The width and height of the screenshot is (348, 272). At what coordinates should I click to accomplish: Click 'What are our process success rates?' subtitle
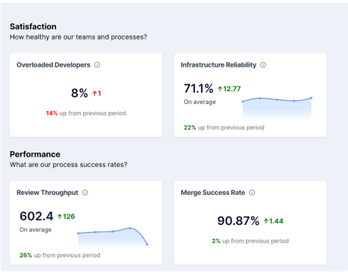pyautogui.click(x=68, y=165)
